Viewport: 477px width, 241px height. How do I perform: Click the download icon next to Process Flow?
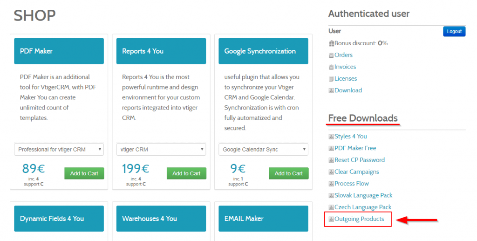point(331,184)
